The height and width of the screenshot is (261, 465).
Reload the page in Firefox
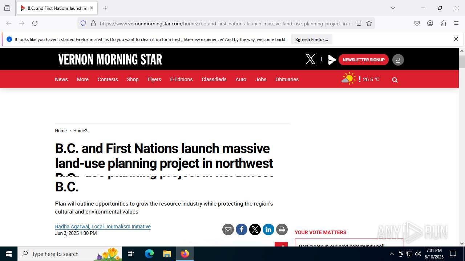(x=35, y=23)
